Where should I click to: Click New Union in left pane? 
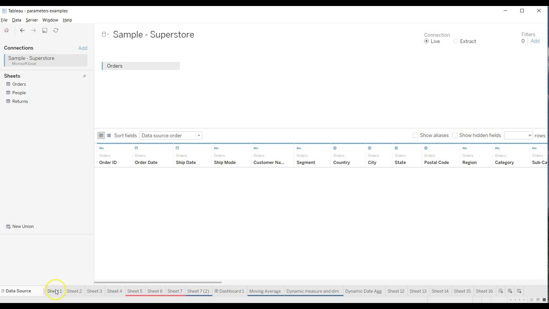click(x=20, y=227)
